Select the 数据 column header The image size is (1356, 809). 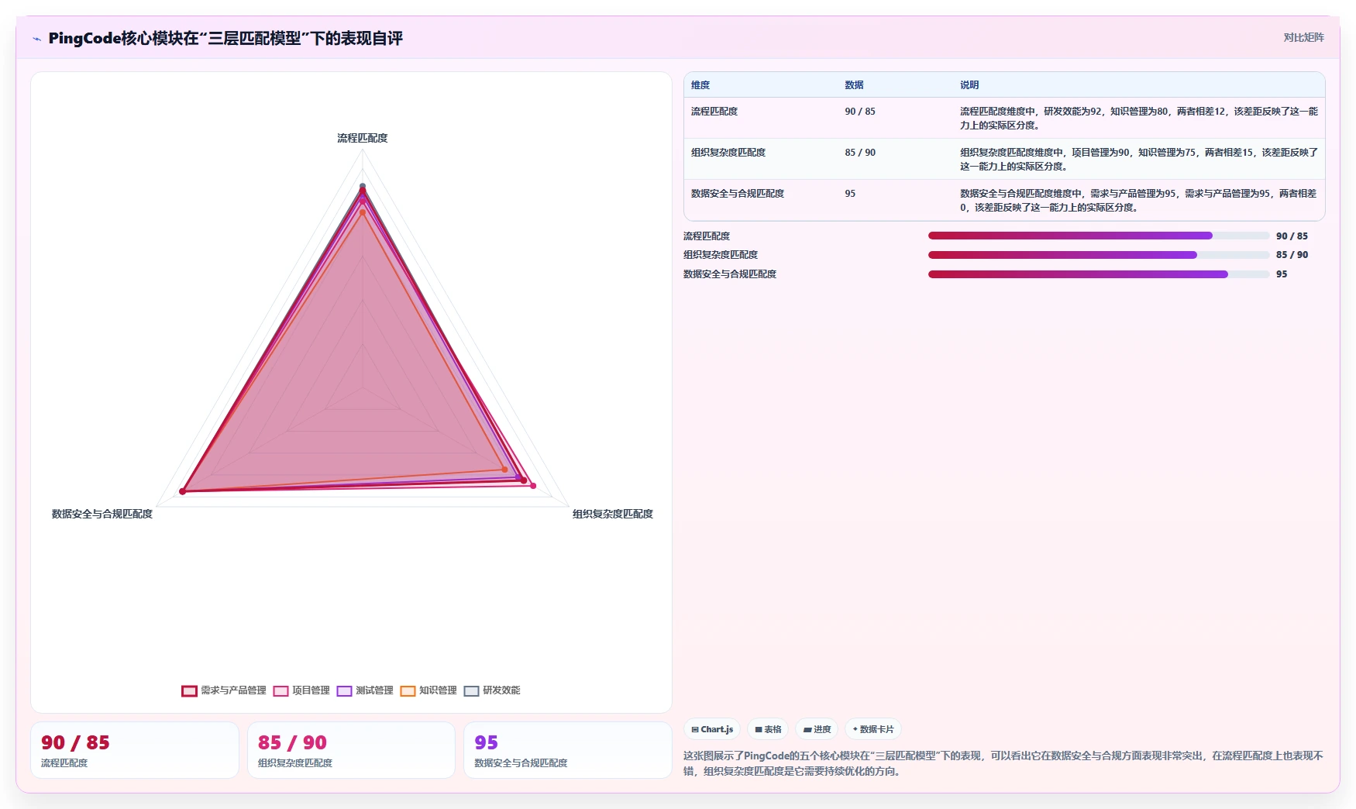(854, 85)
